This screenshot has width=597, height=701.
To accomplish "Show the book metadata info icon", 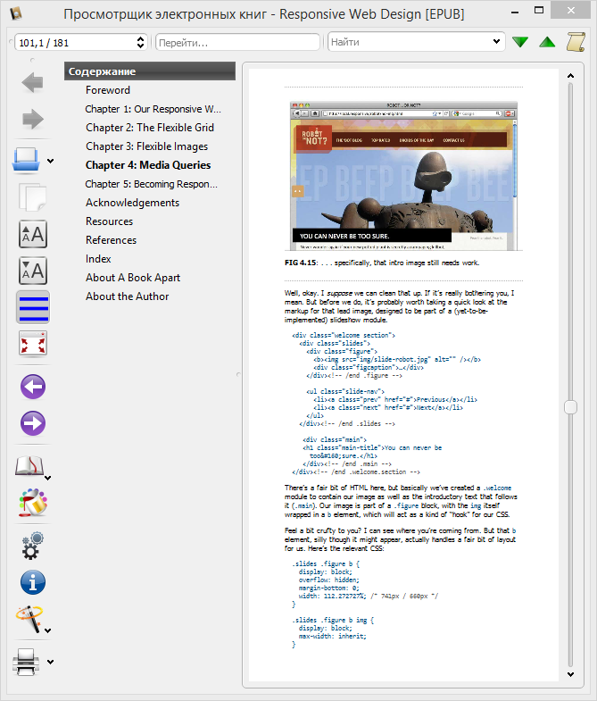I will [33, 582].
